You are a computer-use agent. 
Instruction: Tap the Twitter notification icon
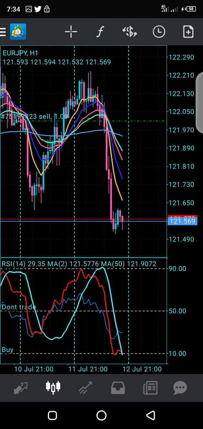(x=38, y=9)
